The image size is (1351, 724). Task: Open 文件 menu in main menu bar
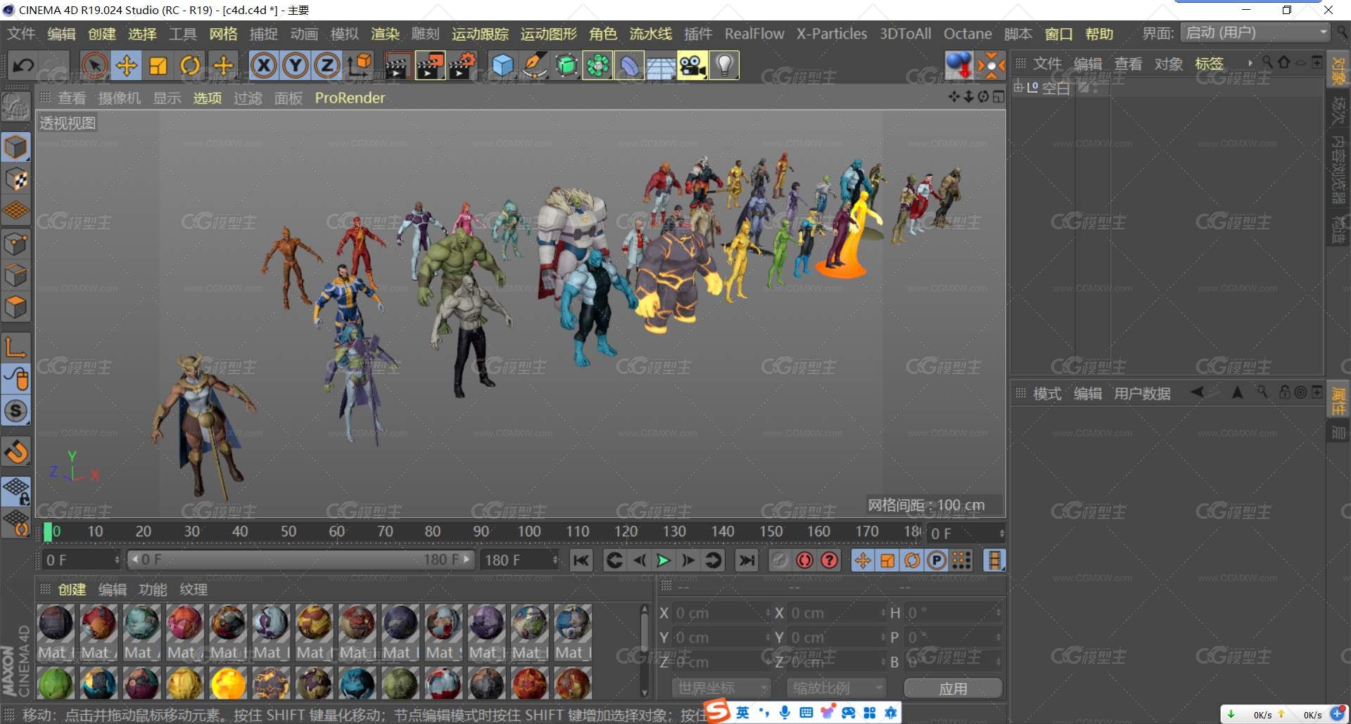pos(21,34)
